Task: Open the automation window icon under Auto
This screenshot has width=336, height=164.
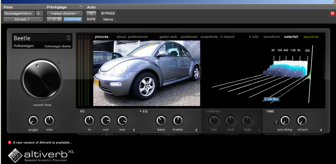Action: click(x=91, y=14)
